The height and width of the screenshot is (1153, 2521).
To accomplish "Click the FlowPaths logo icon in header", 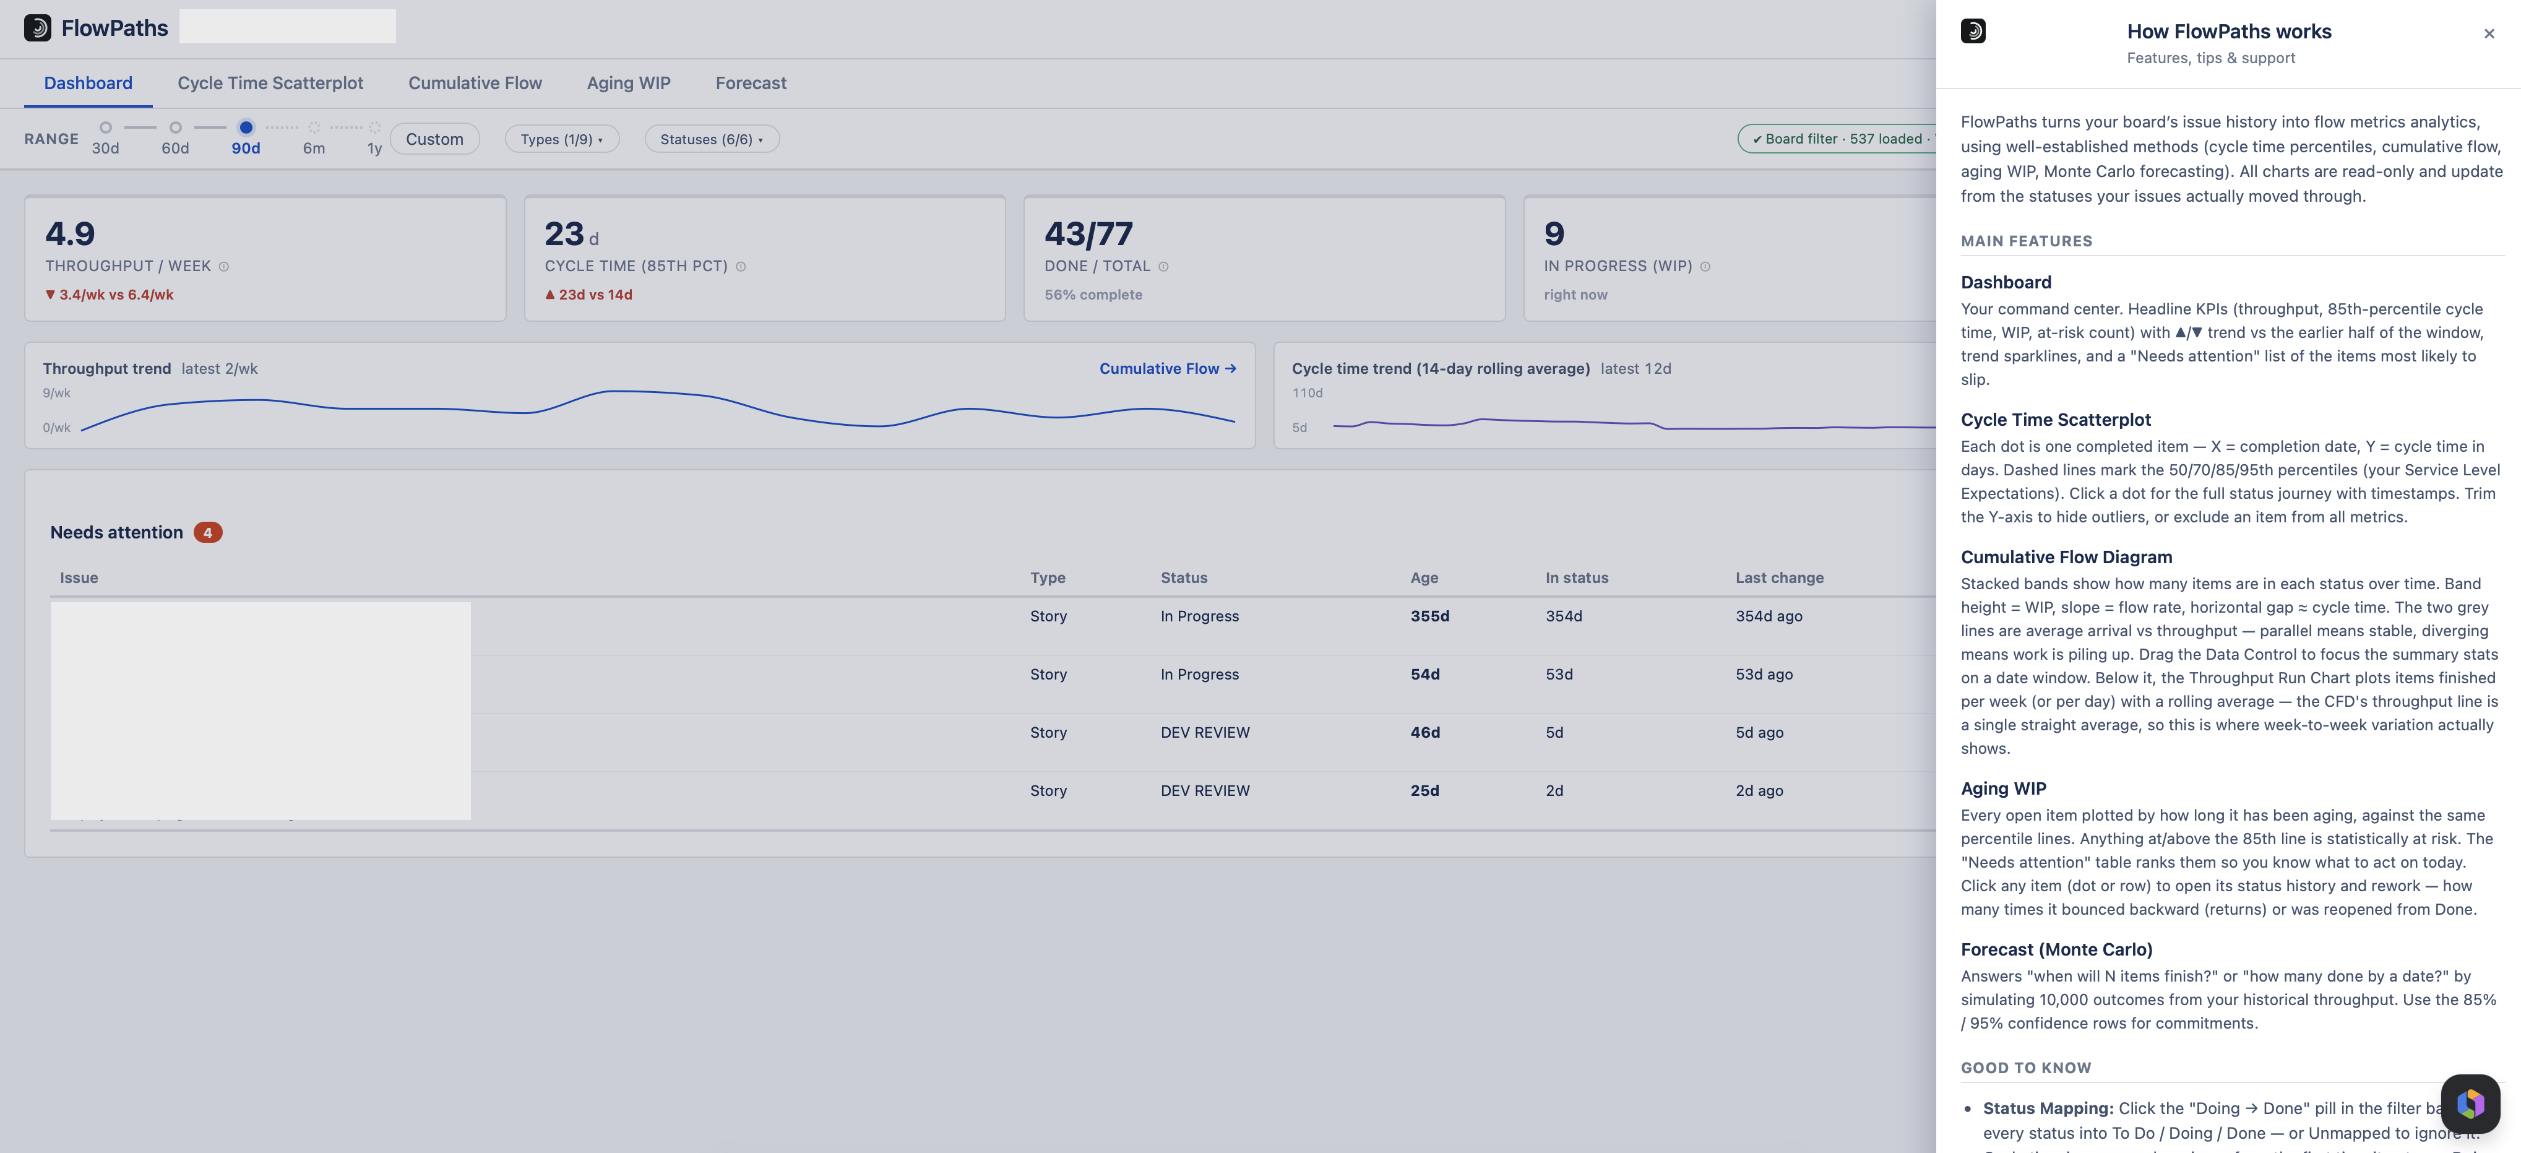I will [37, 27].
